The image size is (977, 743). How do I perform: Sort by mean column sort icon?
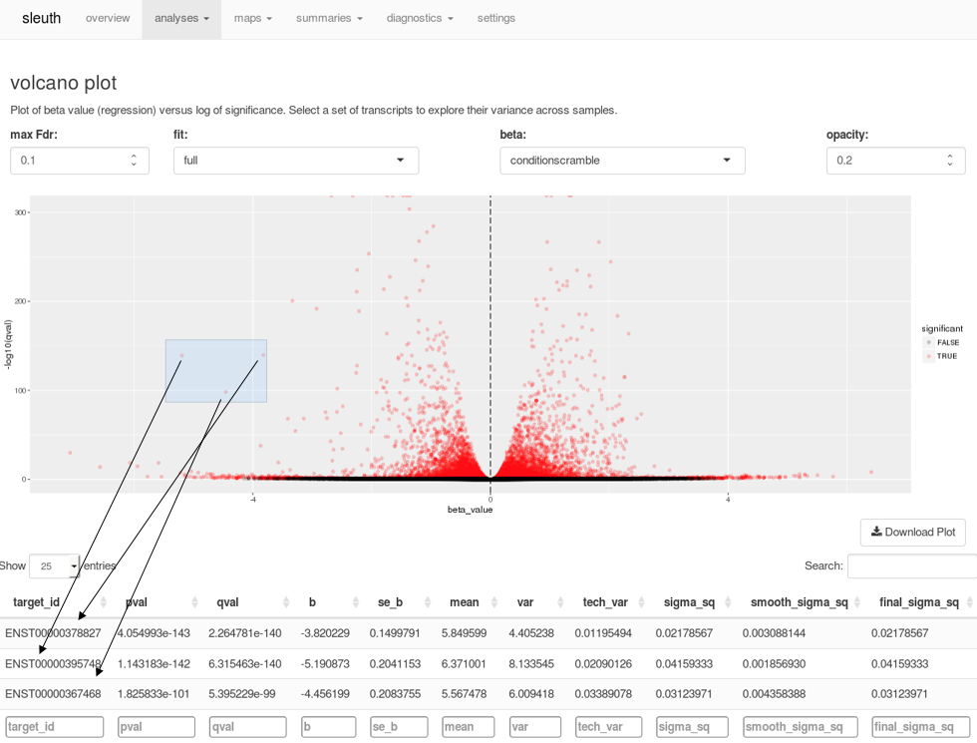point(498,602)
